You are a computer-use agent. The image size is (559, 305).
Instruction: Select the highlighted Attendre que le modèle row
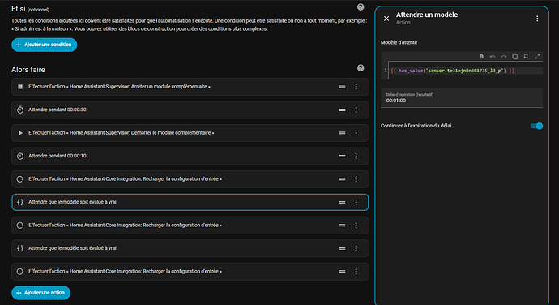(x=190, y=202)
